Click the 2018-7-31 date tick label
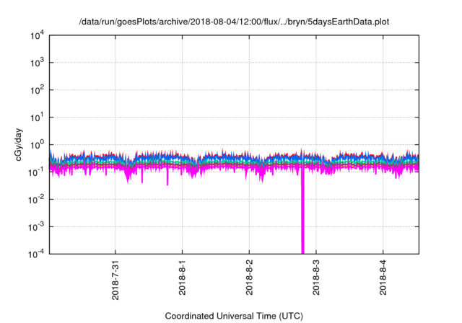 [115, 280]
